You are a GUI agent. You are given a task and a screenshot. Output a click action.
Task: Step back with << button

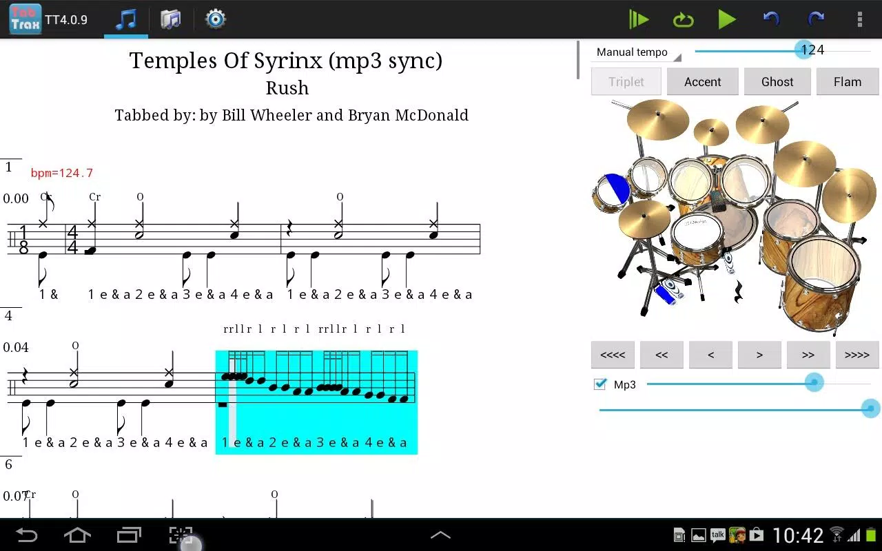pos(661,355)
